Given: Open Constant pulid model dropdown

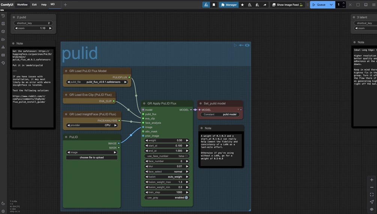Looking at the screenshot, I should (x=220, y=114).
